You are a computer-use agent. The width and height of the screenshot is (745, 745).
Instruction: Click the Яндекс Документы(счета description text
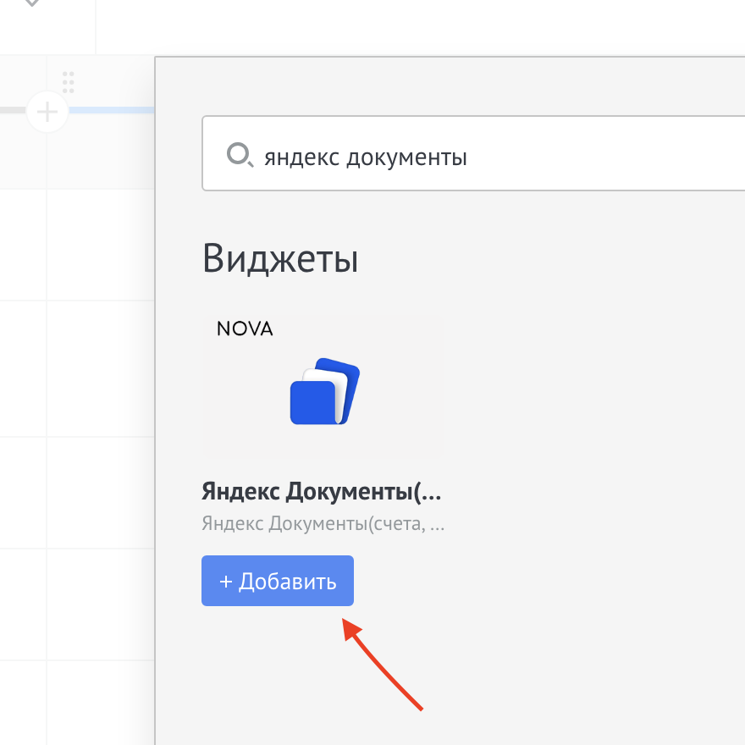(x=323, y=523)
